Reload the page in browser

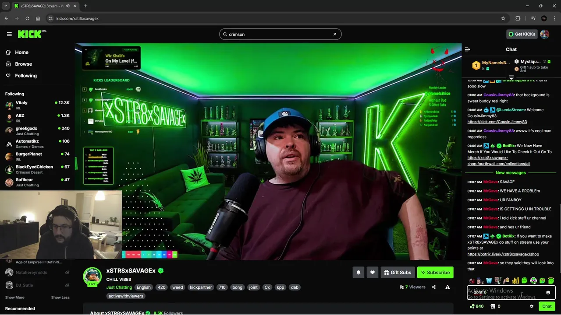[27, 18]
